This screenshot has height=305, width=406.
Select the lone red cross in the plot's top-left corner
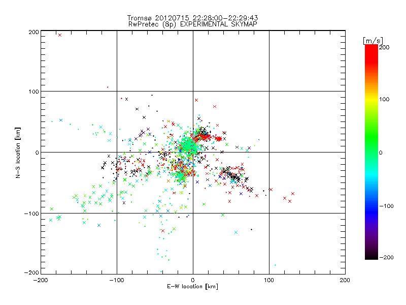point(60,35)
